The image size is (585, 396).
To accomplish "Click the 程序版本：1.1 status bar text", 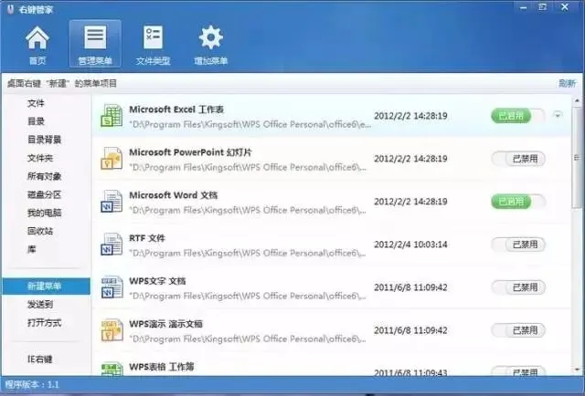I will [32, 384].
